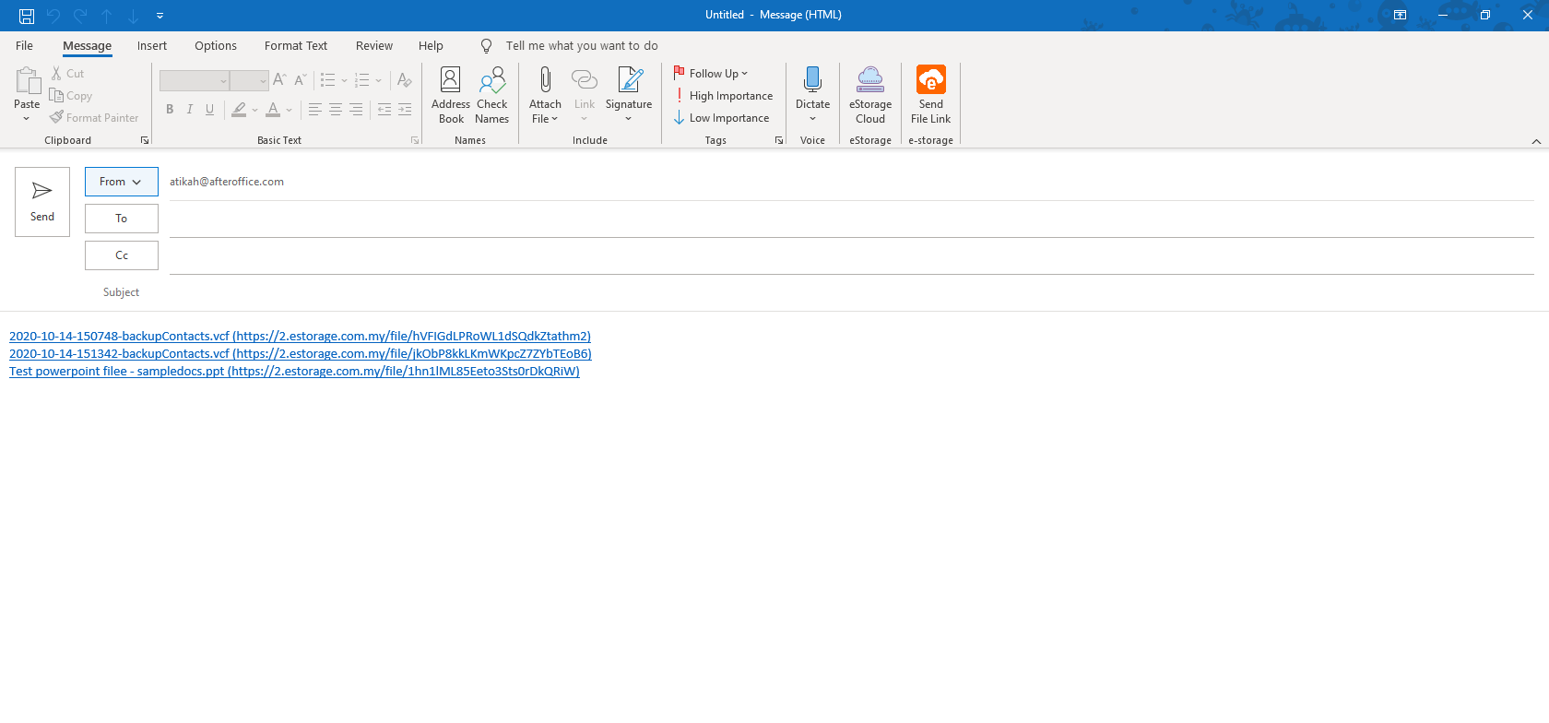1549x723 pixels.
Task: Click the Save icon in title bar
Action: [x=27, y=16]
